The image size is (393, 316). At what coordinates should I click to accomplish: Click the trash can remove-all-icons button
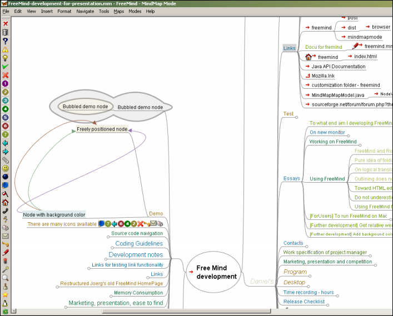coord(5,32)
